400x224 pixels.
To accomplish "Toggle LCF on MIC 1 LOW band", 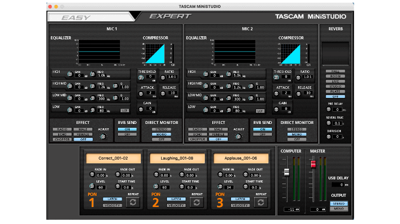I will click(125, 111).
